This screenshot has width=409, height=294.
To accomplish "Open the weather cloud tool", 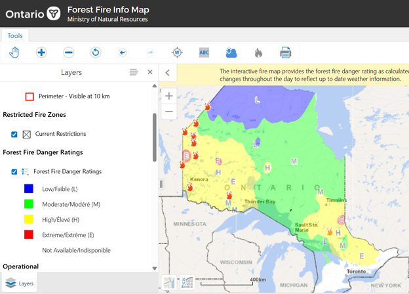I will coord(231,52).
